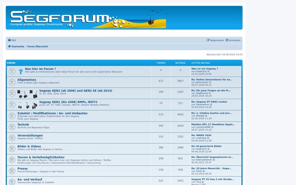
Task: Open Zubehör / Modifikationen forum
Action: (x=53, y=113)
